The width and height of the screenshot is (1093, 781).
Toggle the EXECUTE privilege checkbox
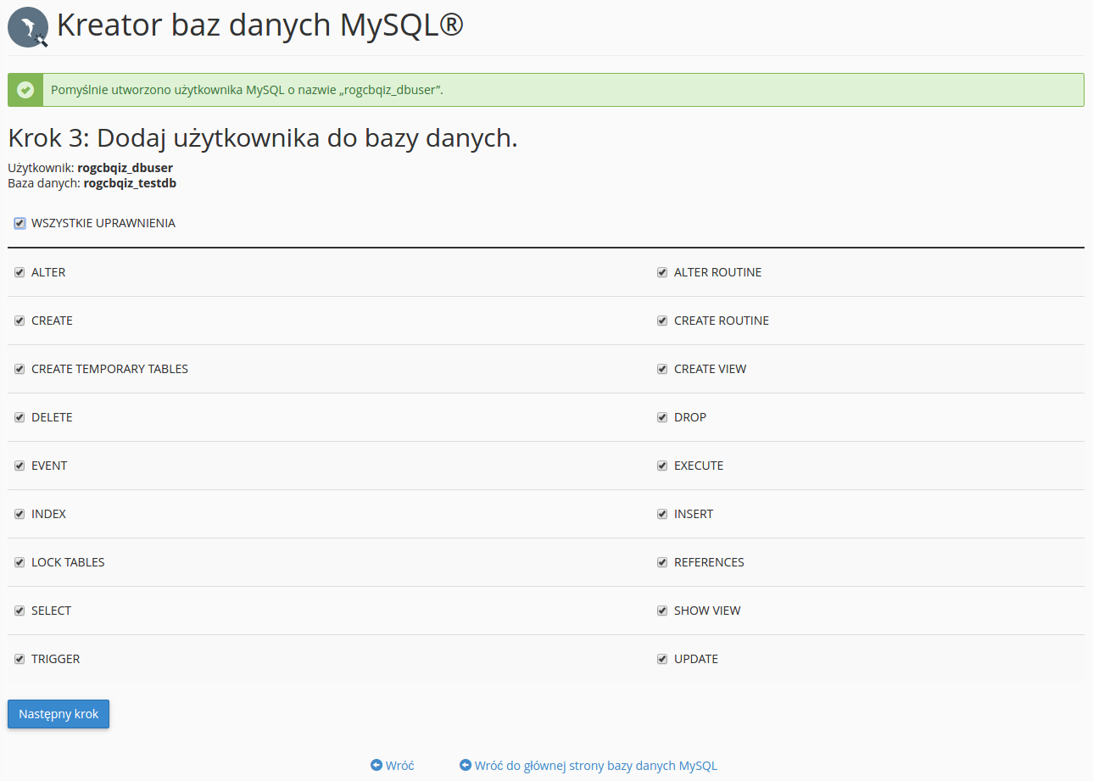point(662,466)
